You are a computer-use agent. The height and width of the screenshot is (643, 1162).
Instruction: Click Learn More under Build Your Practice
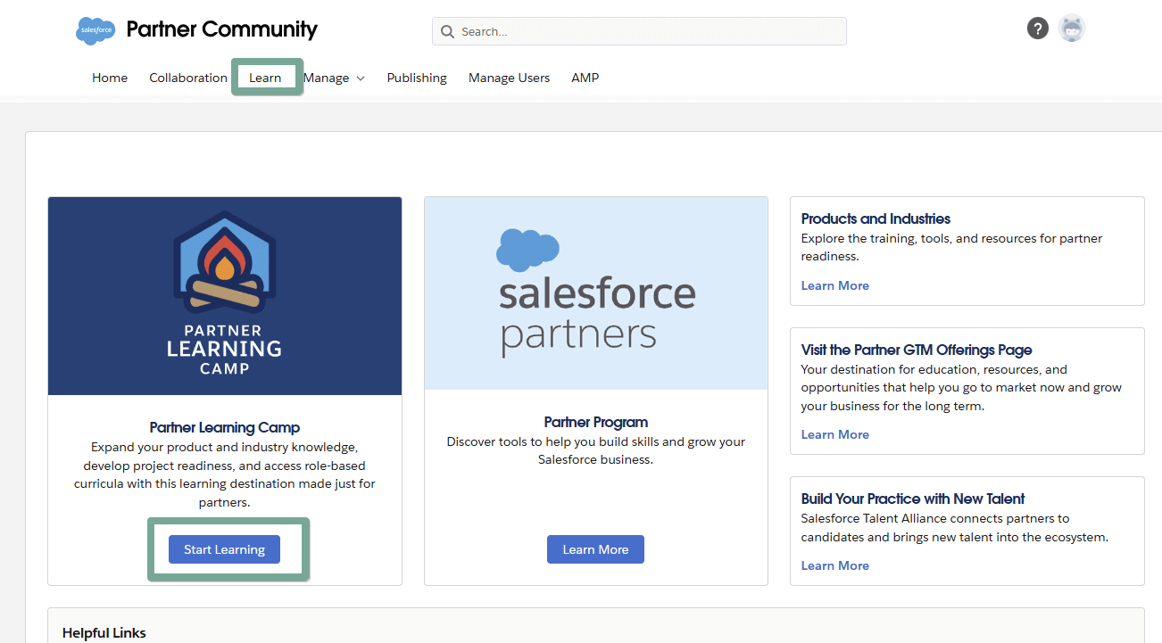834,565
